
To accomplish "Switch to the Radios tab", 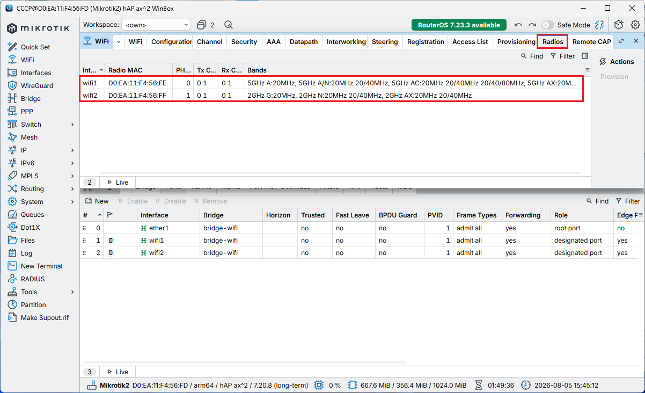I will [x=553, y=41].
